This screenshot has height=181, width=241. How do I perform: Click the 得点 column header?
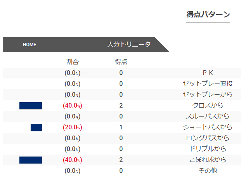(x=121, y=62)
